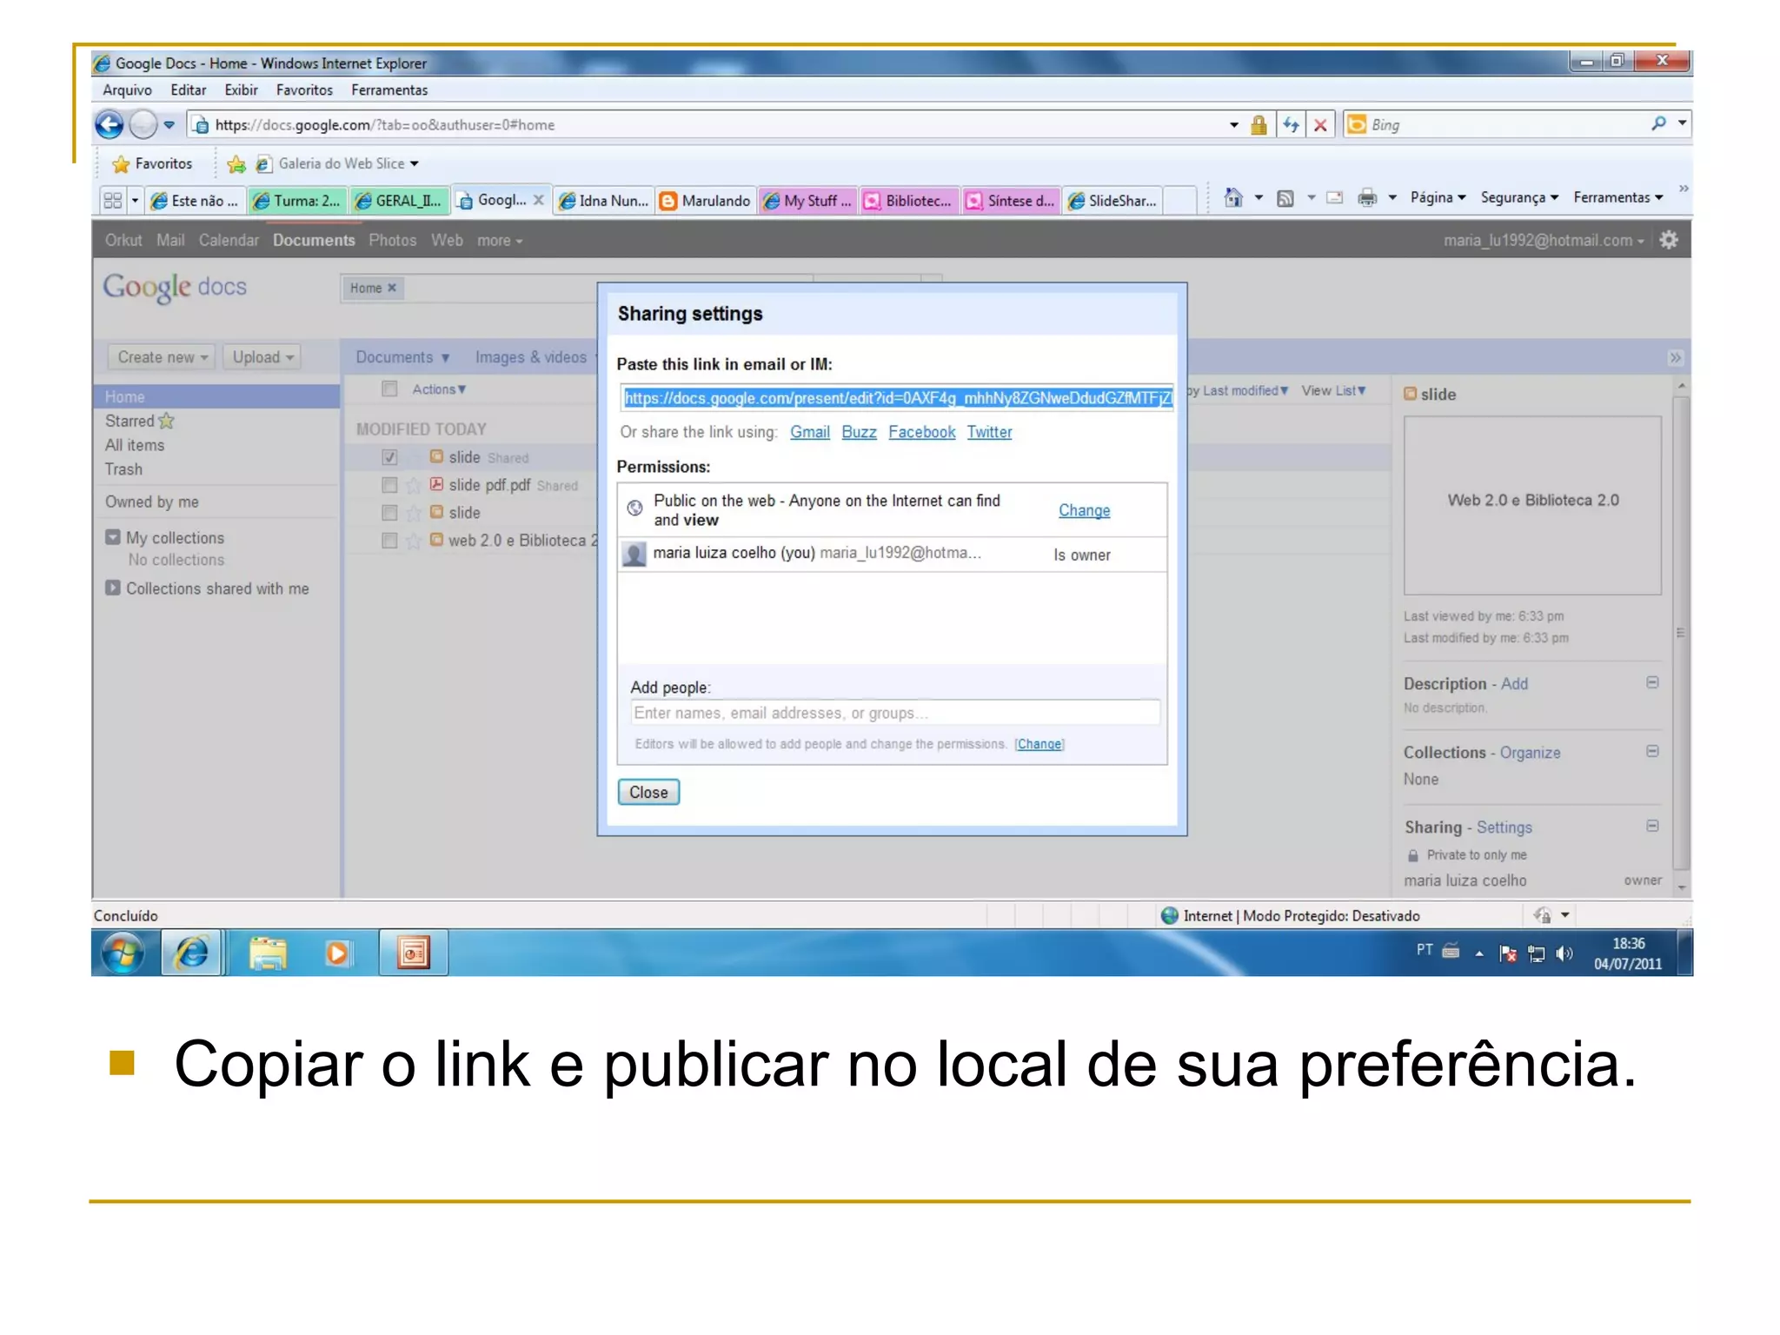
Task: Click the RSS feeds icon
Action: coord(1285,198)
